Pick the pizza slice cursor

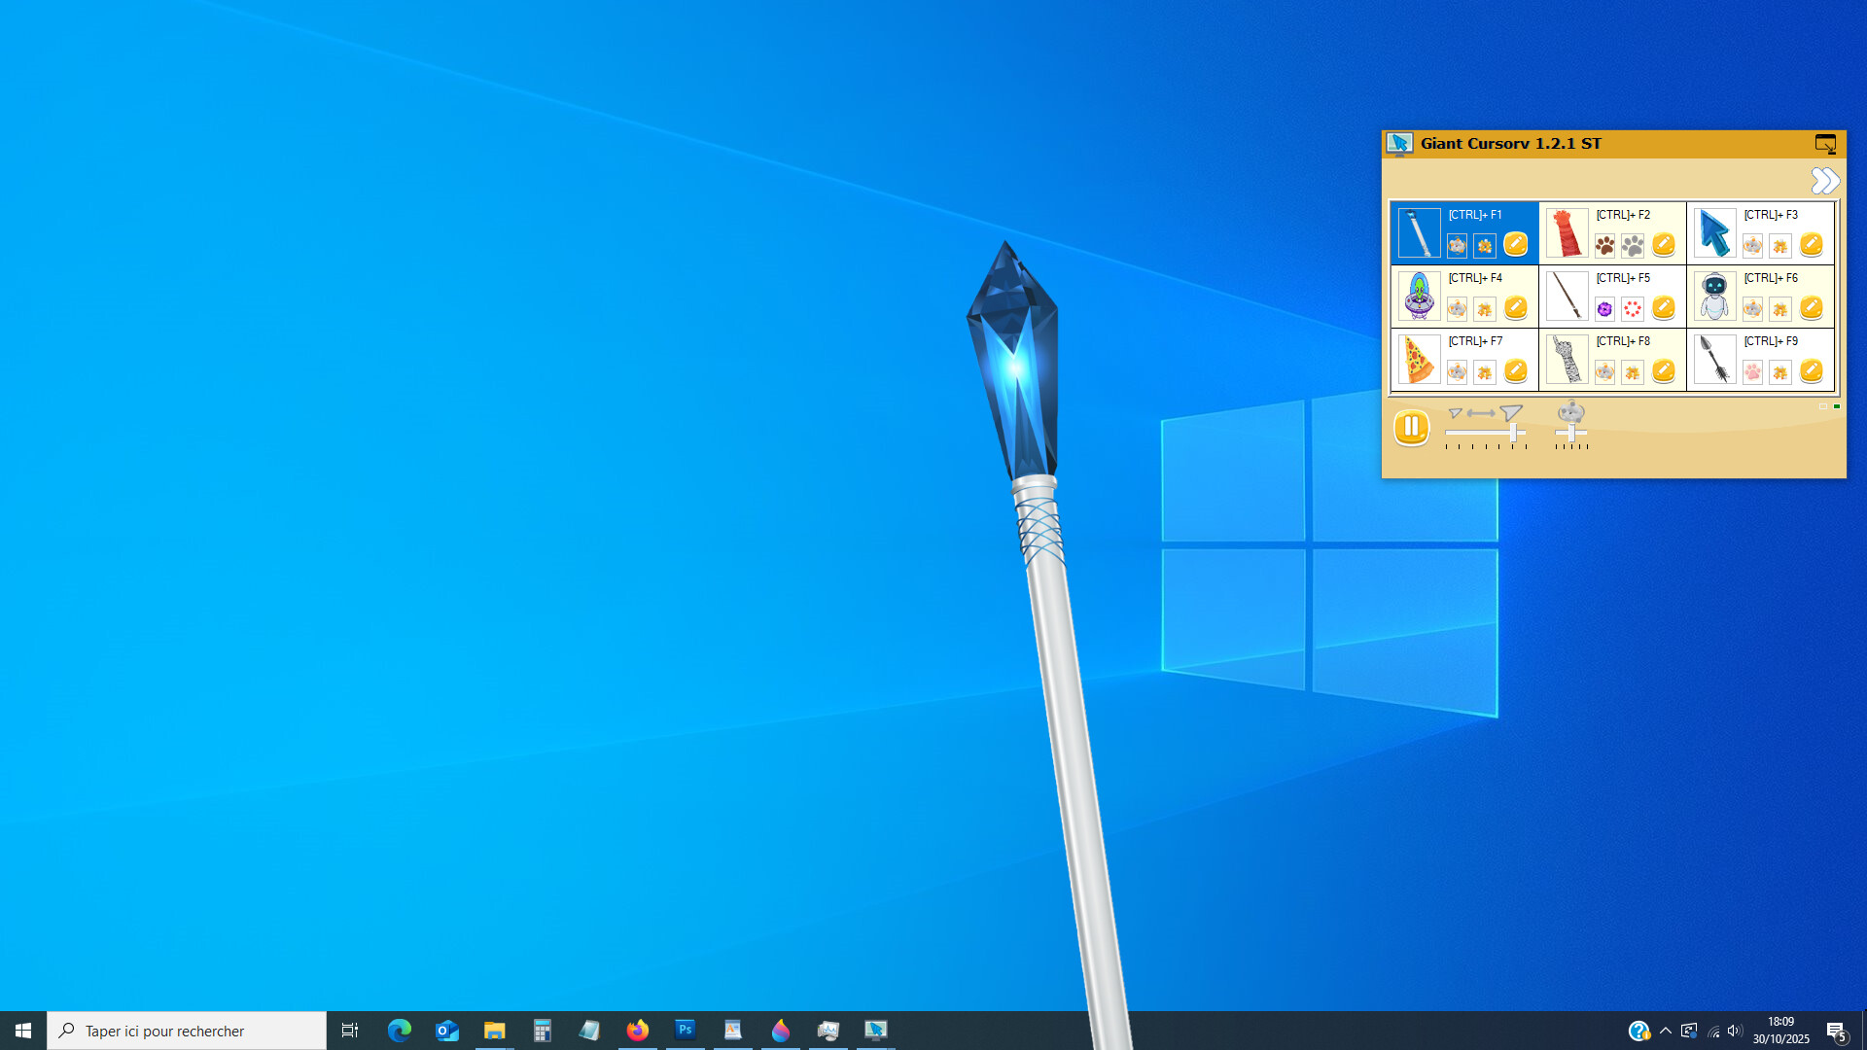1419,360
